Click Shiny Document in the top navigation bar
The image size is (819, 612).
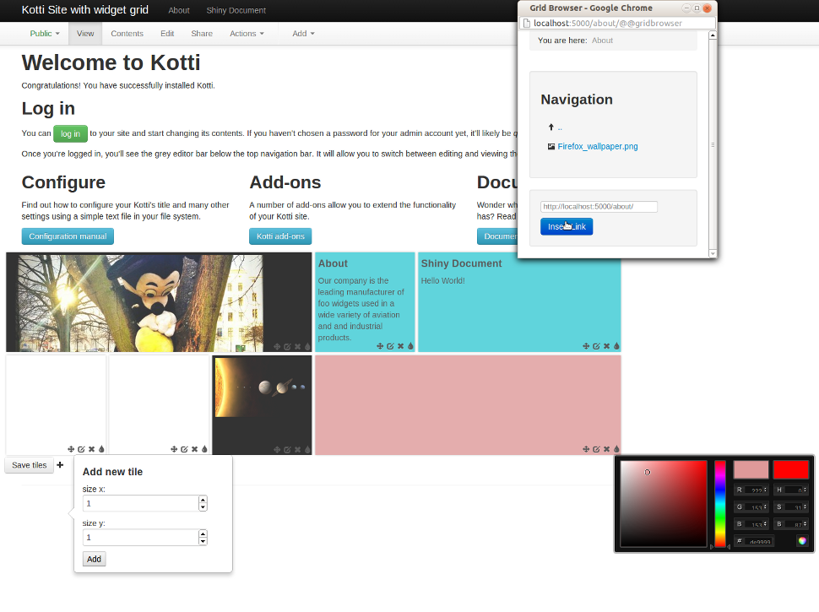236,10
